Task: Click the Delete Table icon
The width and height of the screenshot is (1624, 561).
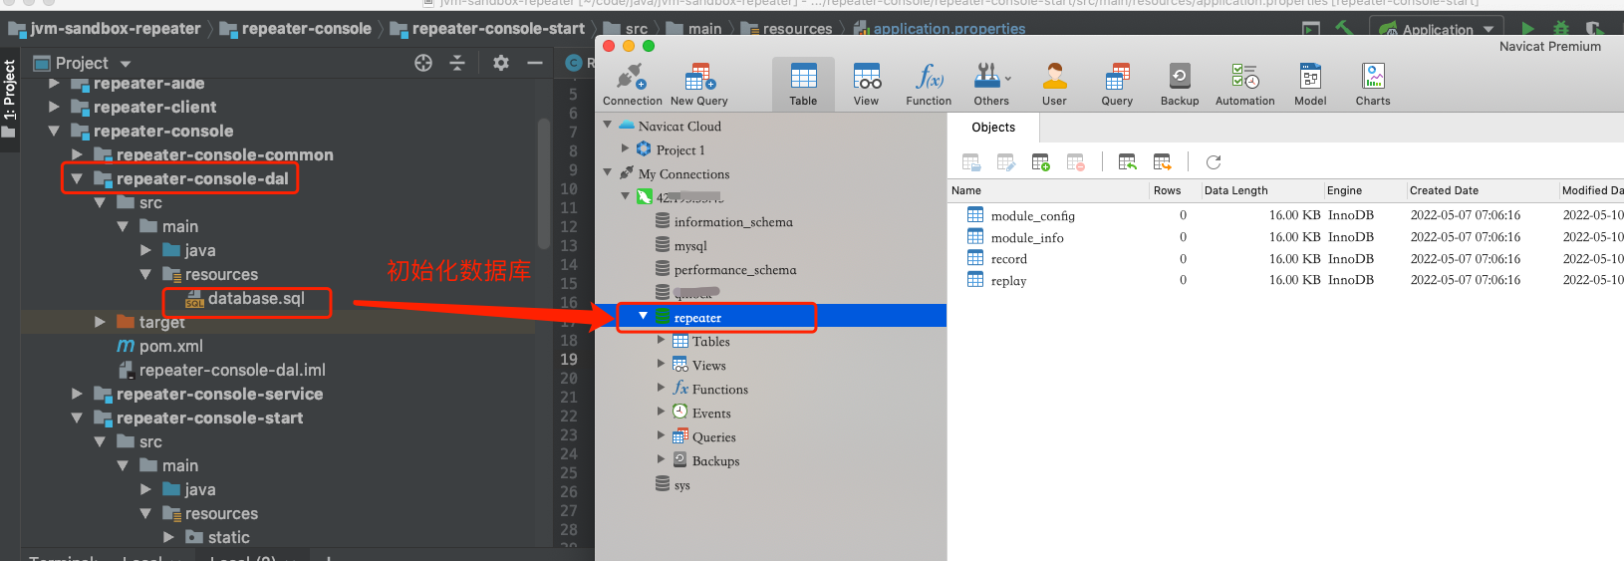Action: 1076,162
